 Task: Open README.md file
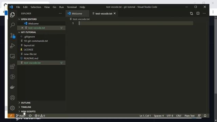pos(41,58)
